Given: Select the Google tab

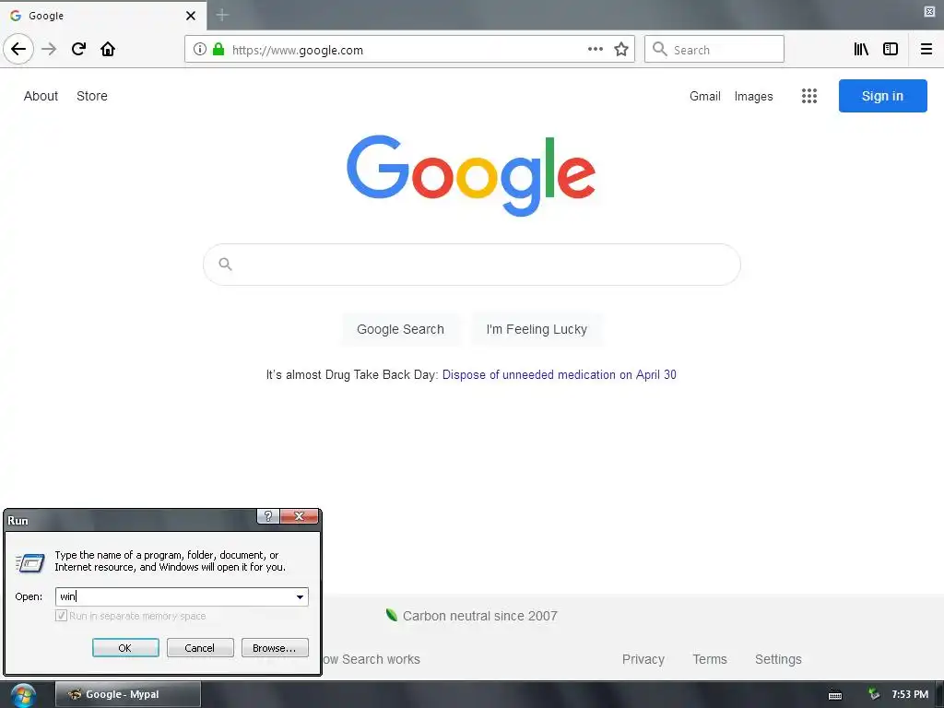Looking at the screenshot, I should 103,16.
